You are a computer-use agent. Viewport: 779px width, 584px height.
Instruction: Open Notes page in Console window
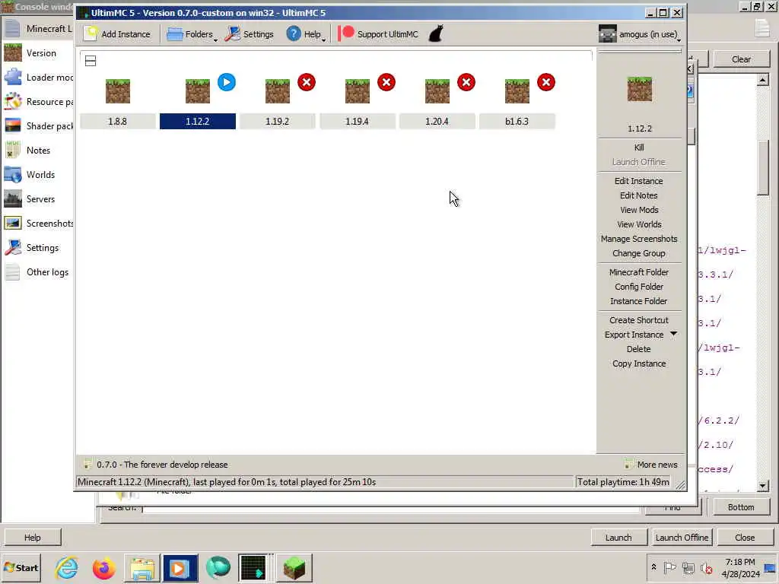pyautogui.click(x=38, y=151)
